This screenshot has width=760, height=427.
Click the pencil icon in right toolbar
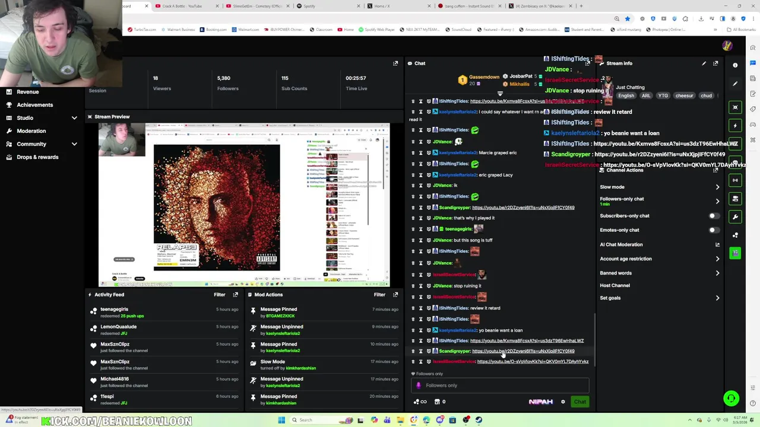tap(735, 84)
